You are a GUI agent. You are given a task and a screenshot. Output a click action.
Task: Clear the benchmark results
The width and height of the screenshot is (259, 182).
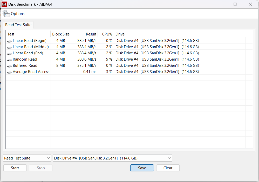168,168
